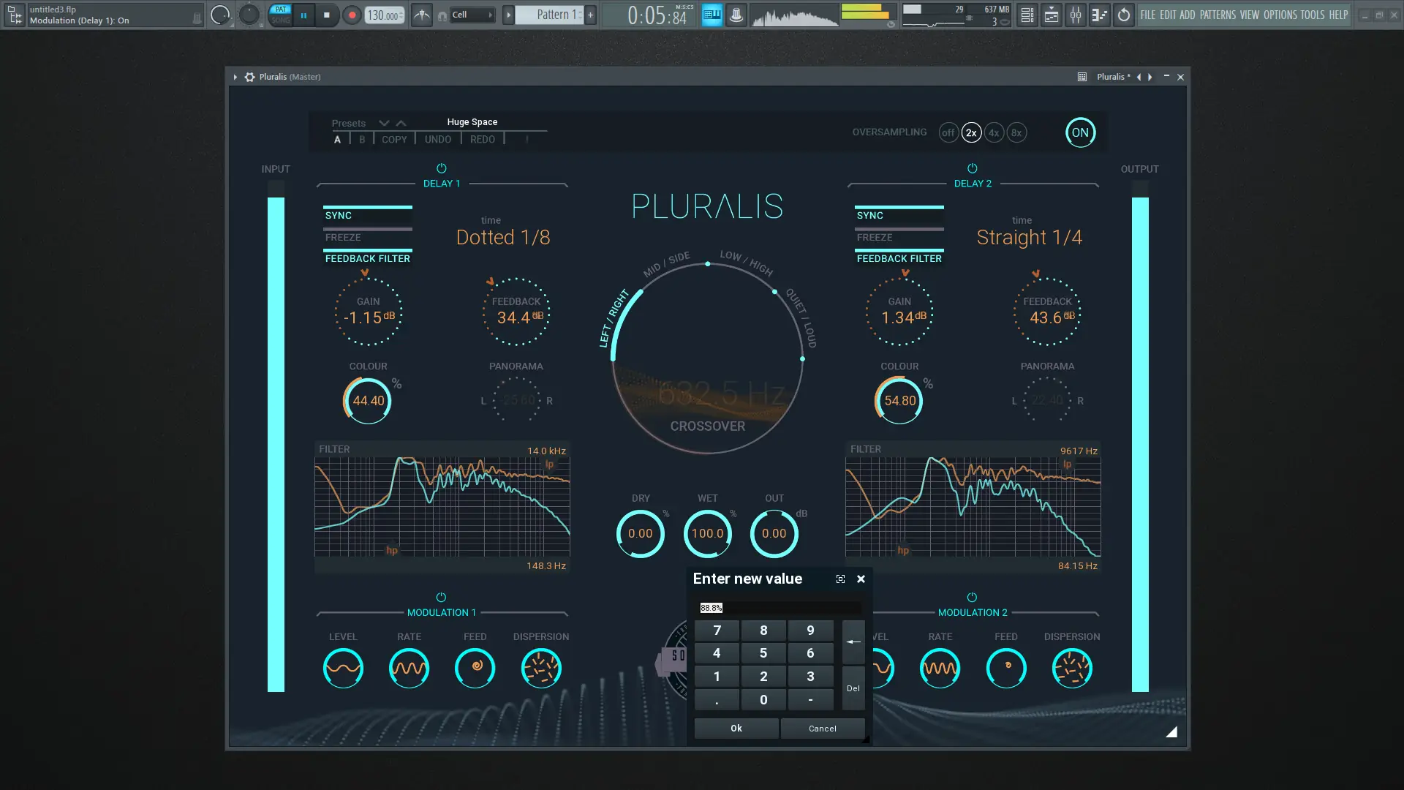
Task: Select 4x oversampling option
Action: tap(993, 132)
